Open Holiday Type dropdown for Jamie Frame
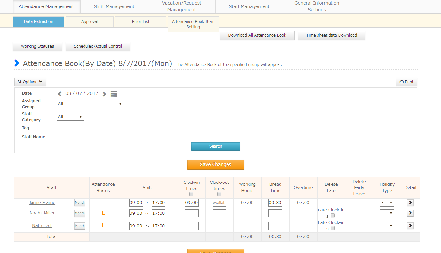Viewport: 441px width, 253px height. 387,203
